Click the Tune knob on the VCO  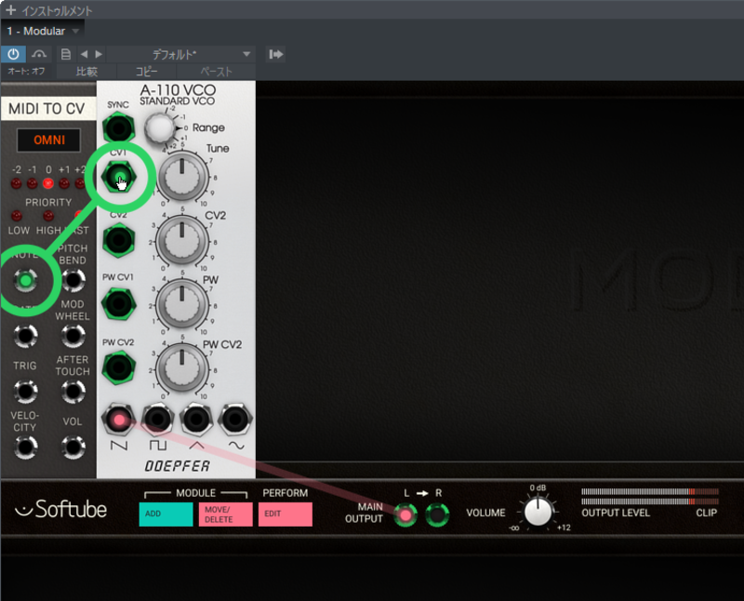tap(182, 178)
